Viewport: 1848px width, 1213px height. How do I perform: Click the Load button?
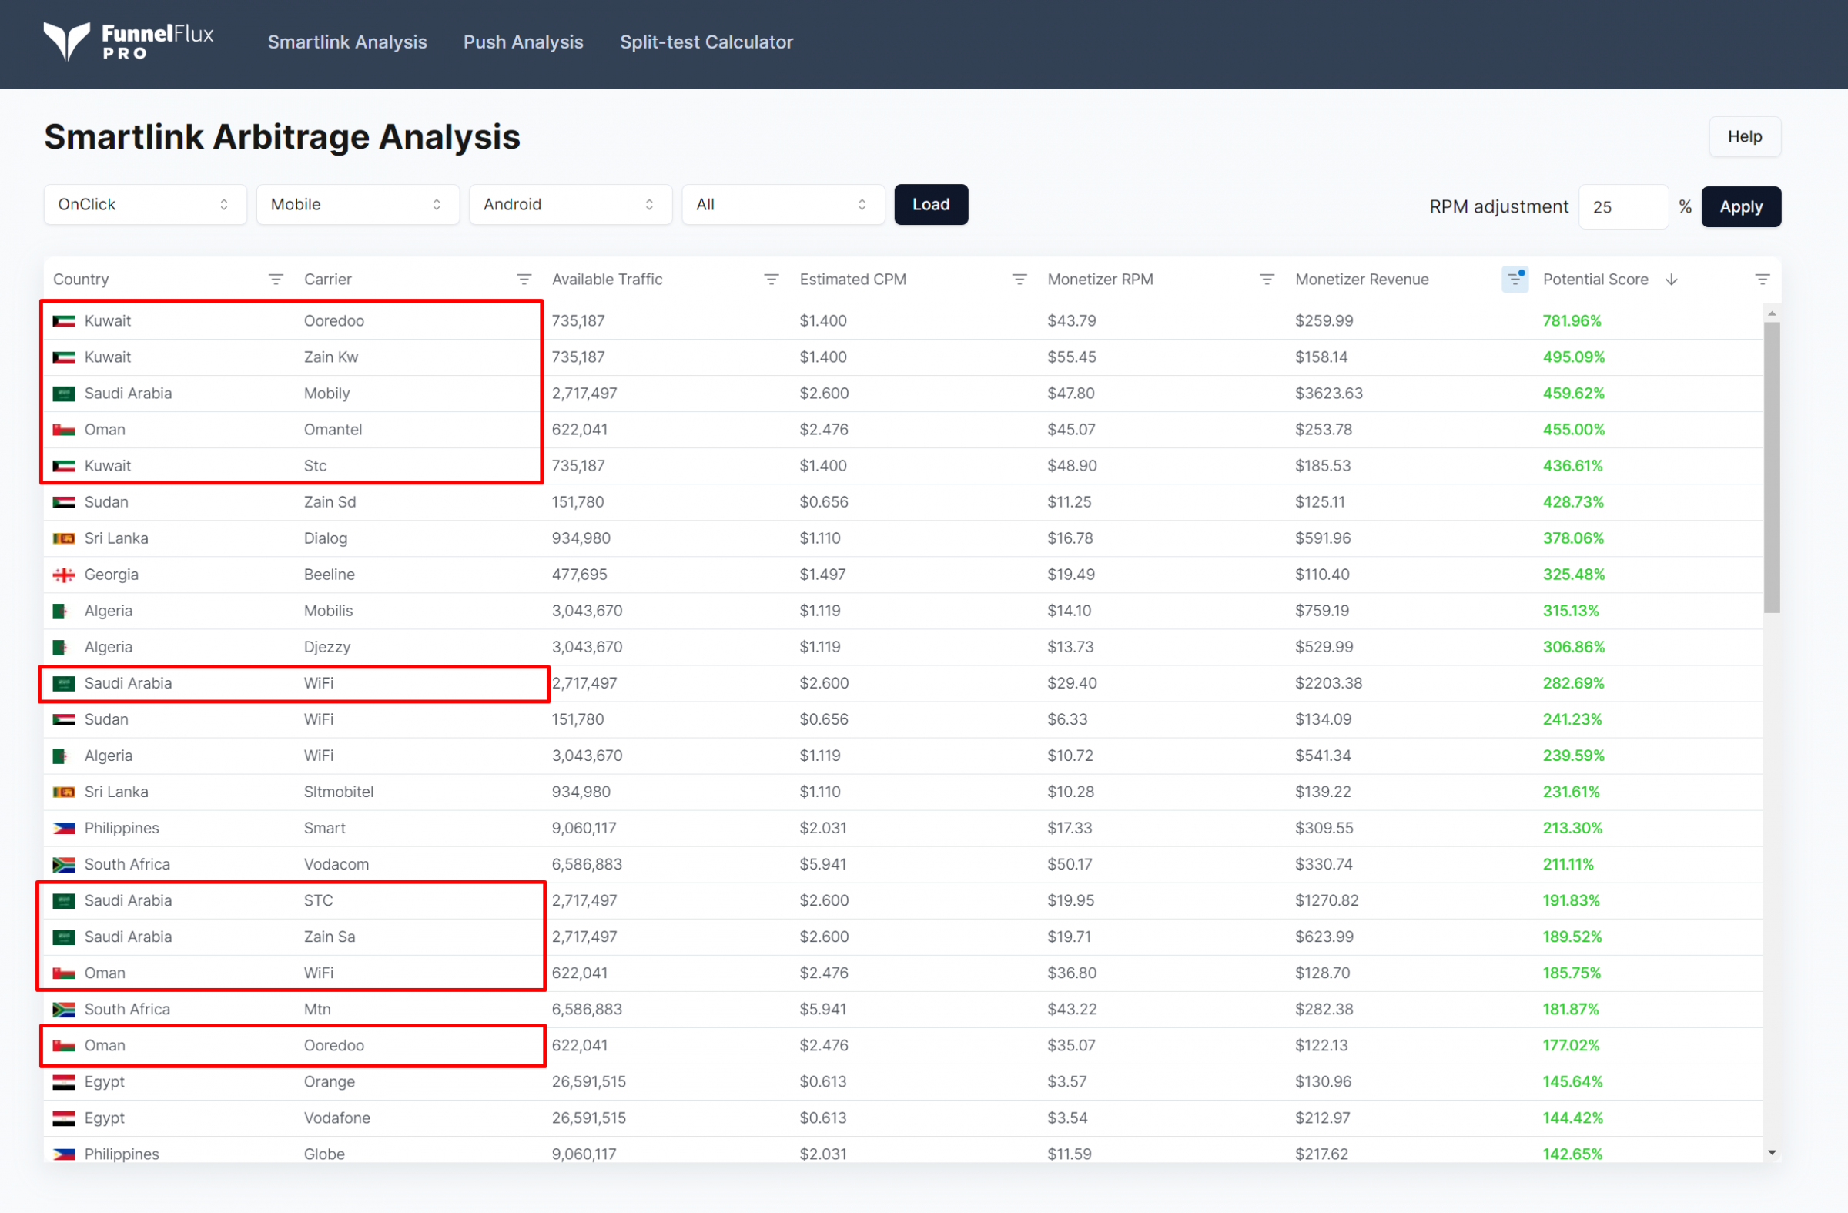931,205
